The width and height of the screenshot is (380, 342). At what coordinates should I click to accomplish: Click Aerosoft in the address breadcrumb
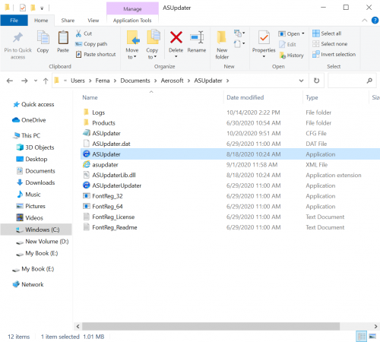172,81
